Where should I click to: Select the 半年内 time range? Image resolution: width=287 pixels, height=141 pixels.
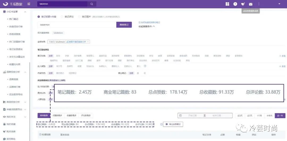coord(269,116)
